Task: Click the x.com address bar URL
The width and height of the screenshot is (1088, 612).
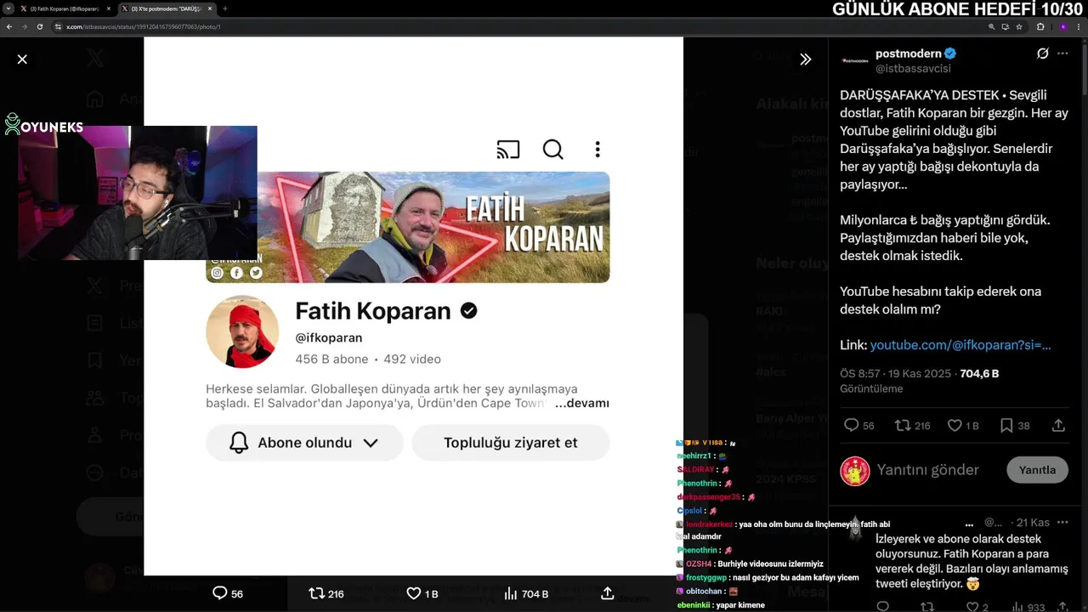Action: tap(144, 26)
